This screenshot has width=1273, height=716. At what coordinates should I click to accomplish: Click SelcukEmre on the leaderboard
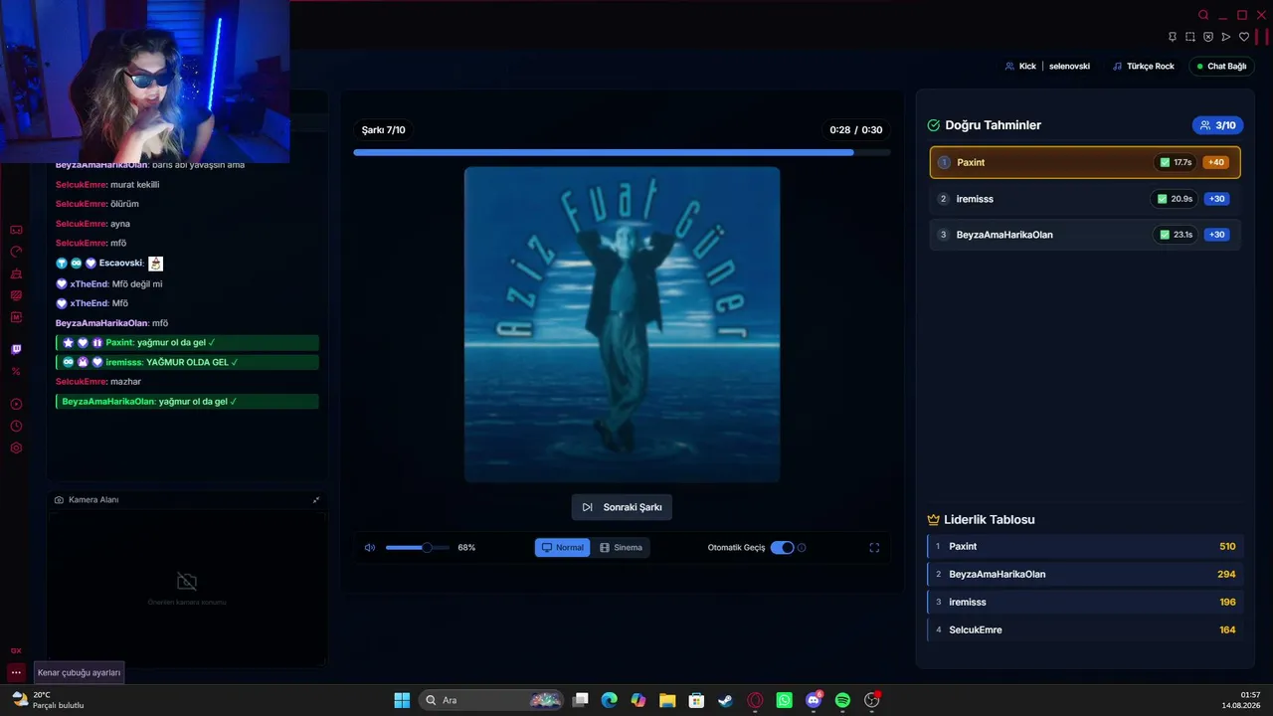tap(1085, 629)
